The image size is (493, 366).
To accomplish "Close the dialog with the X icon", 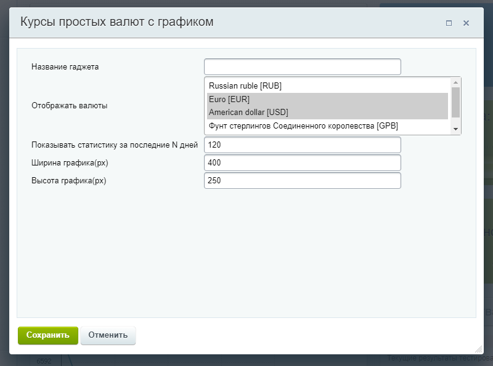I will pos(466,23).
